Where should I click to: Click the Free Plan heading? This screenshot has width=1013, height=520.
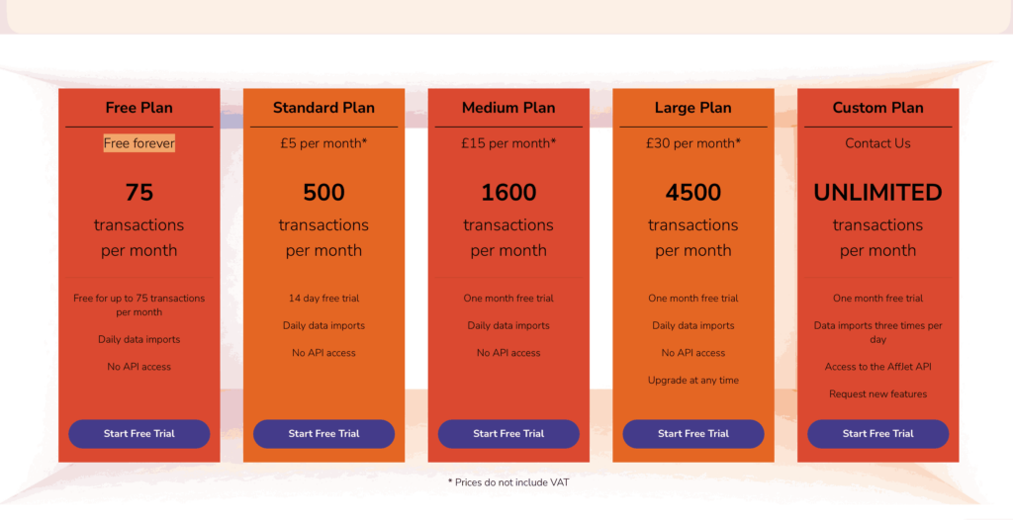click(x=138, y=107)
